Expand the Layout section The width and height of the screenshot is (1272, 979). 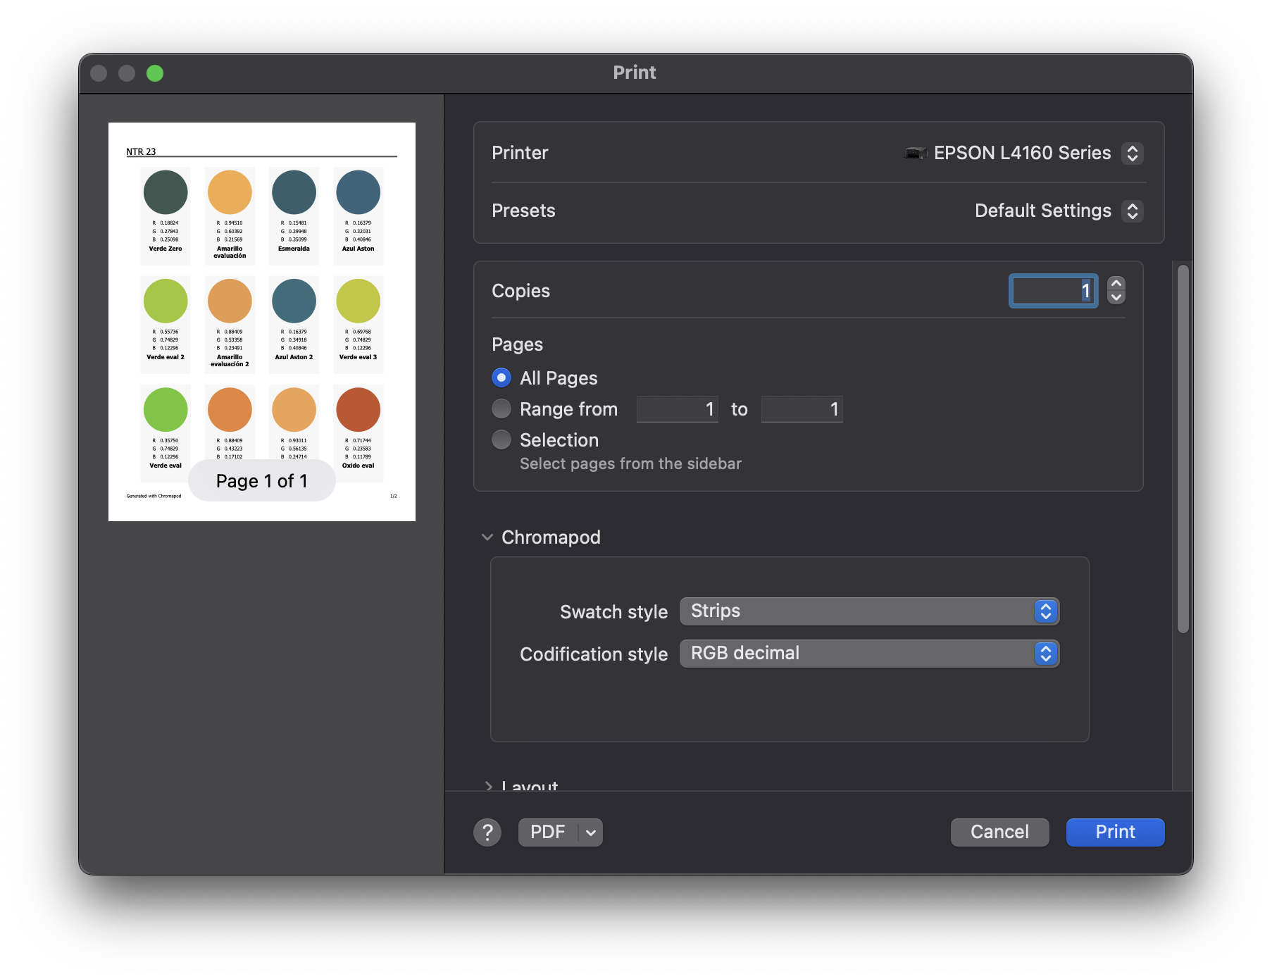[487, 785]
